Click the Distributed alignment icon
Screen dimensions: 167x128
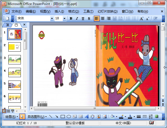click(x=115, y=19)
